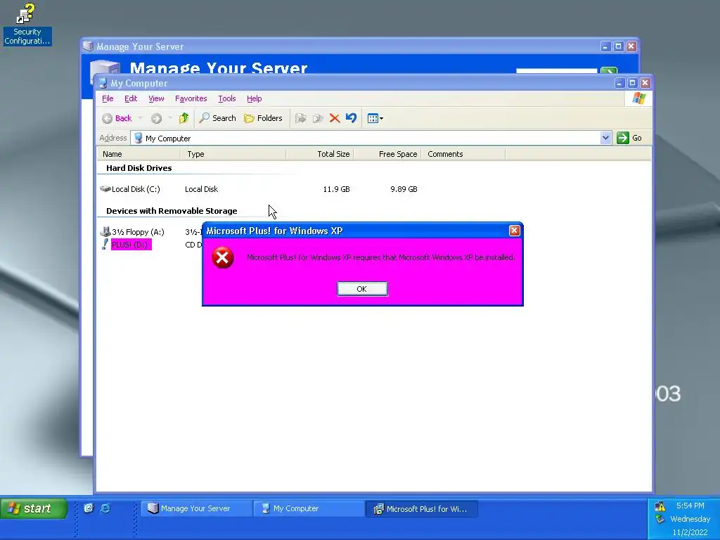This screenshot has width=720, height=540.
Task: Click the Back toolbar button
Action: point(117,118)
